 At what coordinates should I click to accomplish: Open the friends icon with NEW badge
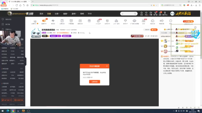pos(143,21)
